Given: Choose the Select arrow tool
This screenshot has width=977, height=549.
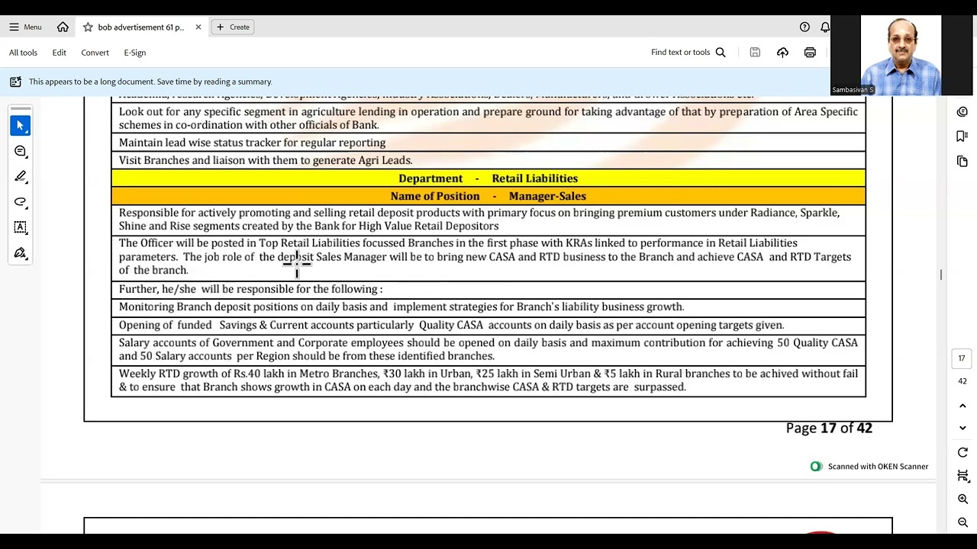Looking at the screenshot, I should pyautogui.click(x=21, y=126).
